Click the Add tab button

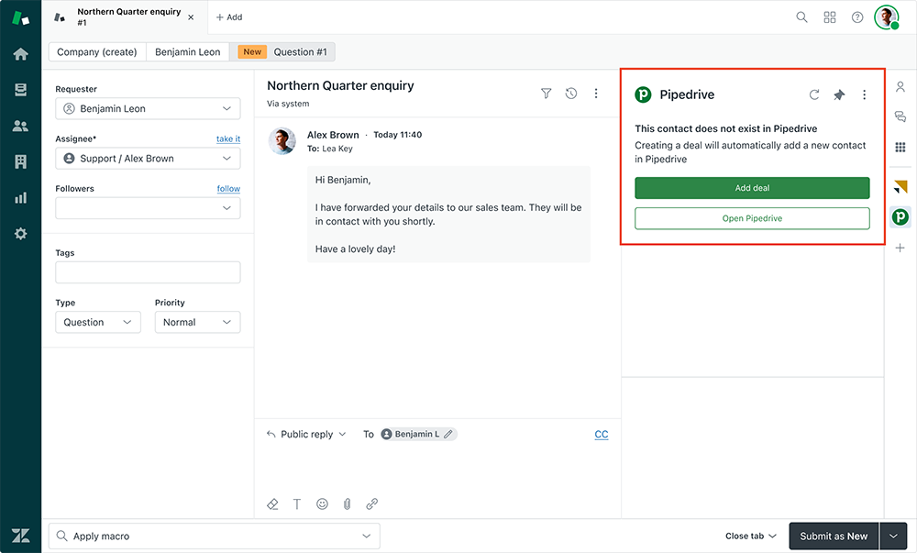point(229,17)
